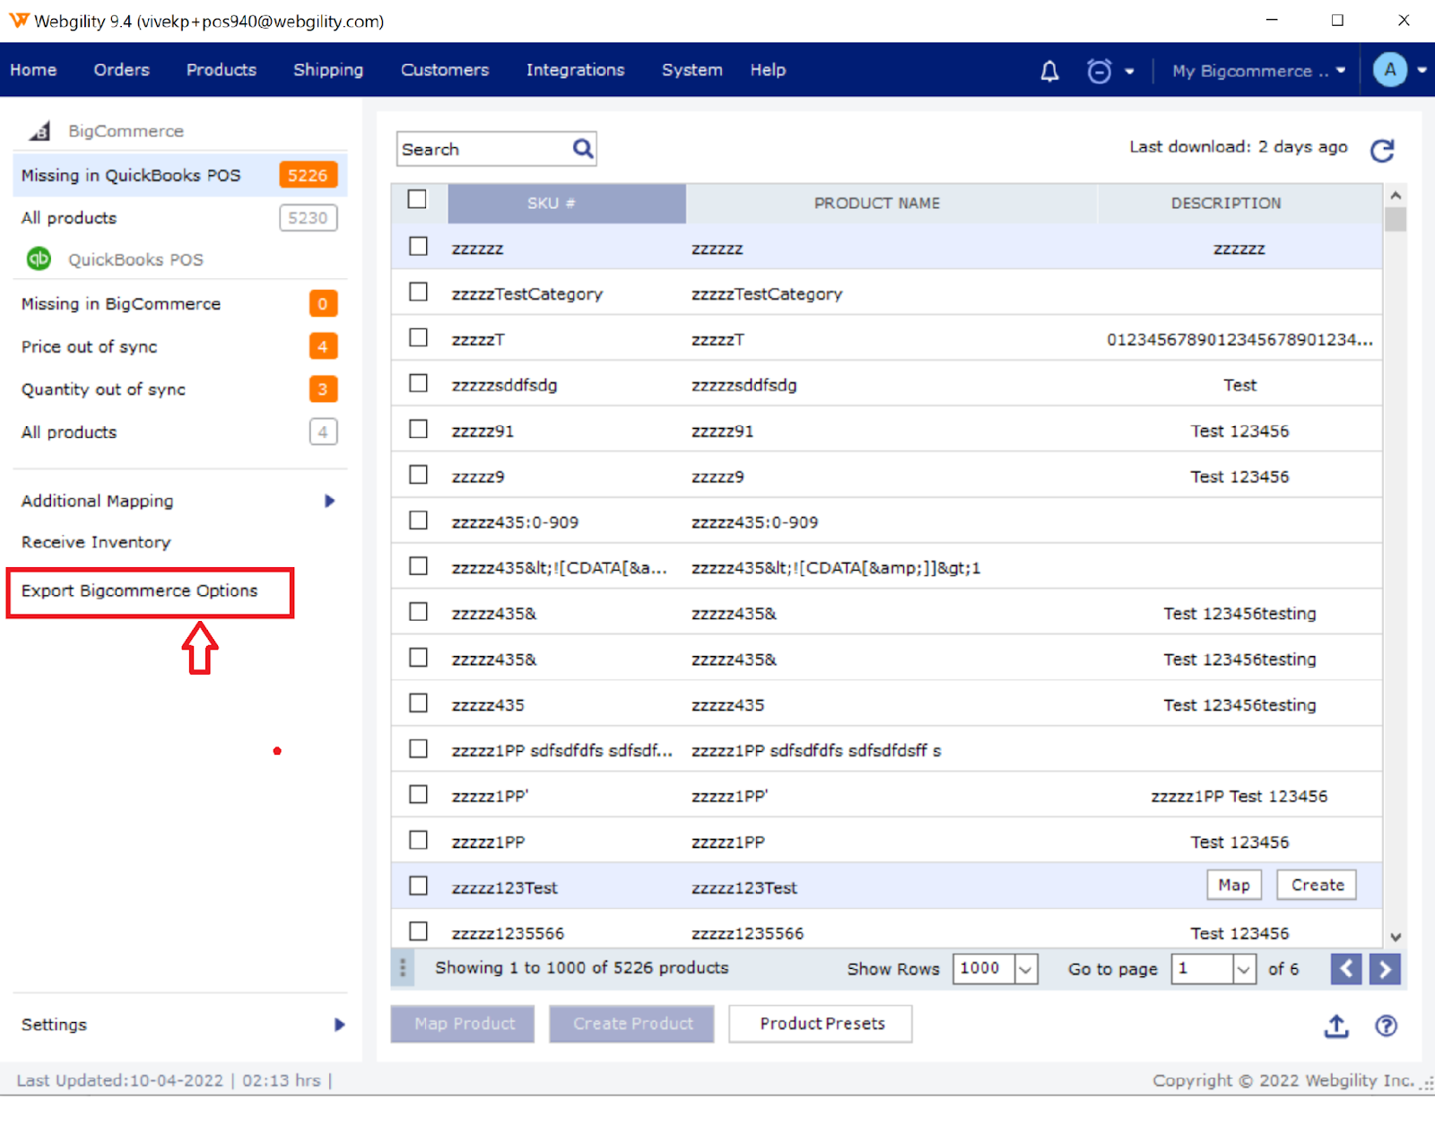Check the zzzzz435:0-909 row checkbox

(418, 520)
